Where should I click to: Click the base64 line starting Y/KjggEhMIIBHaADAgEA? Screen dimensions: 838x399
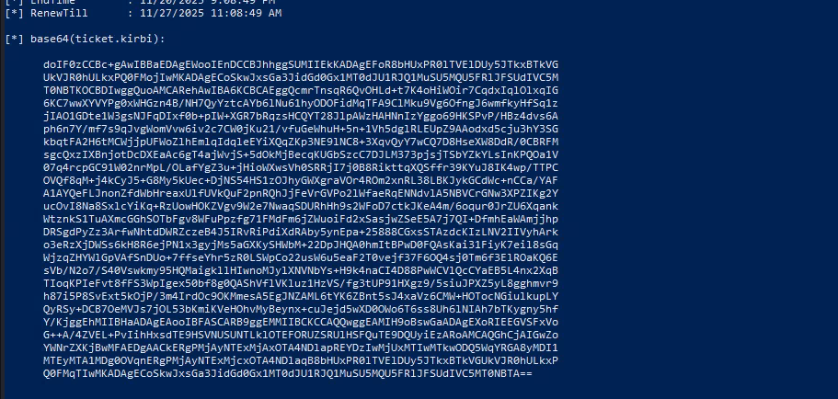tap(301, 322)
